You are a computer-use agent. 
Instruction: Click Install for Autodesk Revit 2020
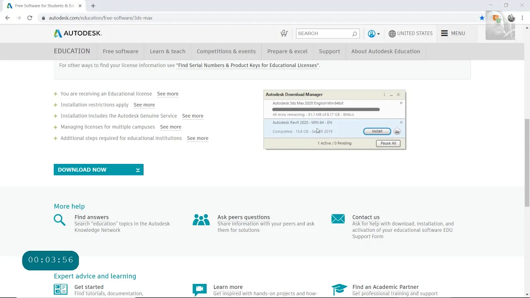click(x=377, y=131)
